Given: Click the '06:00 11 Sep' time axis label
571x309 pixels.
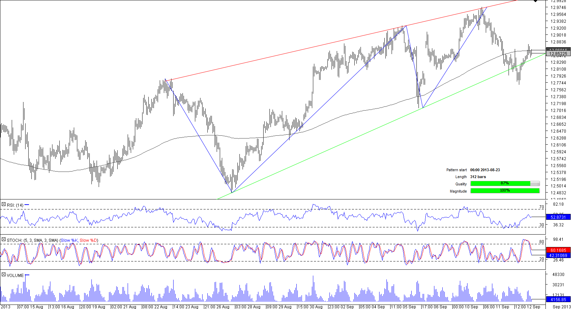Looking at the screenshot, I should [x=496, y=307].
